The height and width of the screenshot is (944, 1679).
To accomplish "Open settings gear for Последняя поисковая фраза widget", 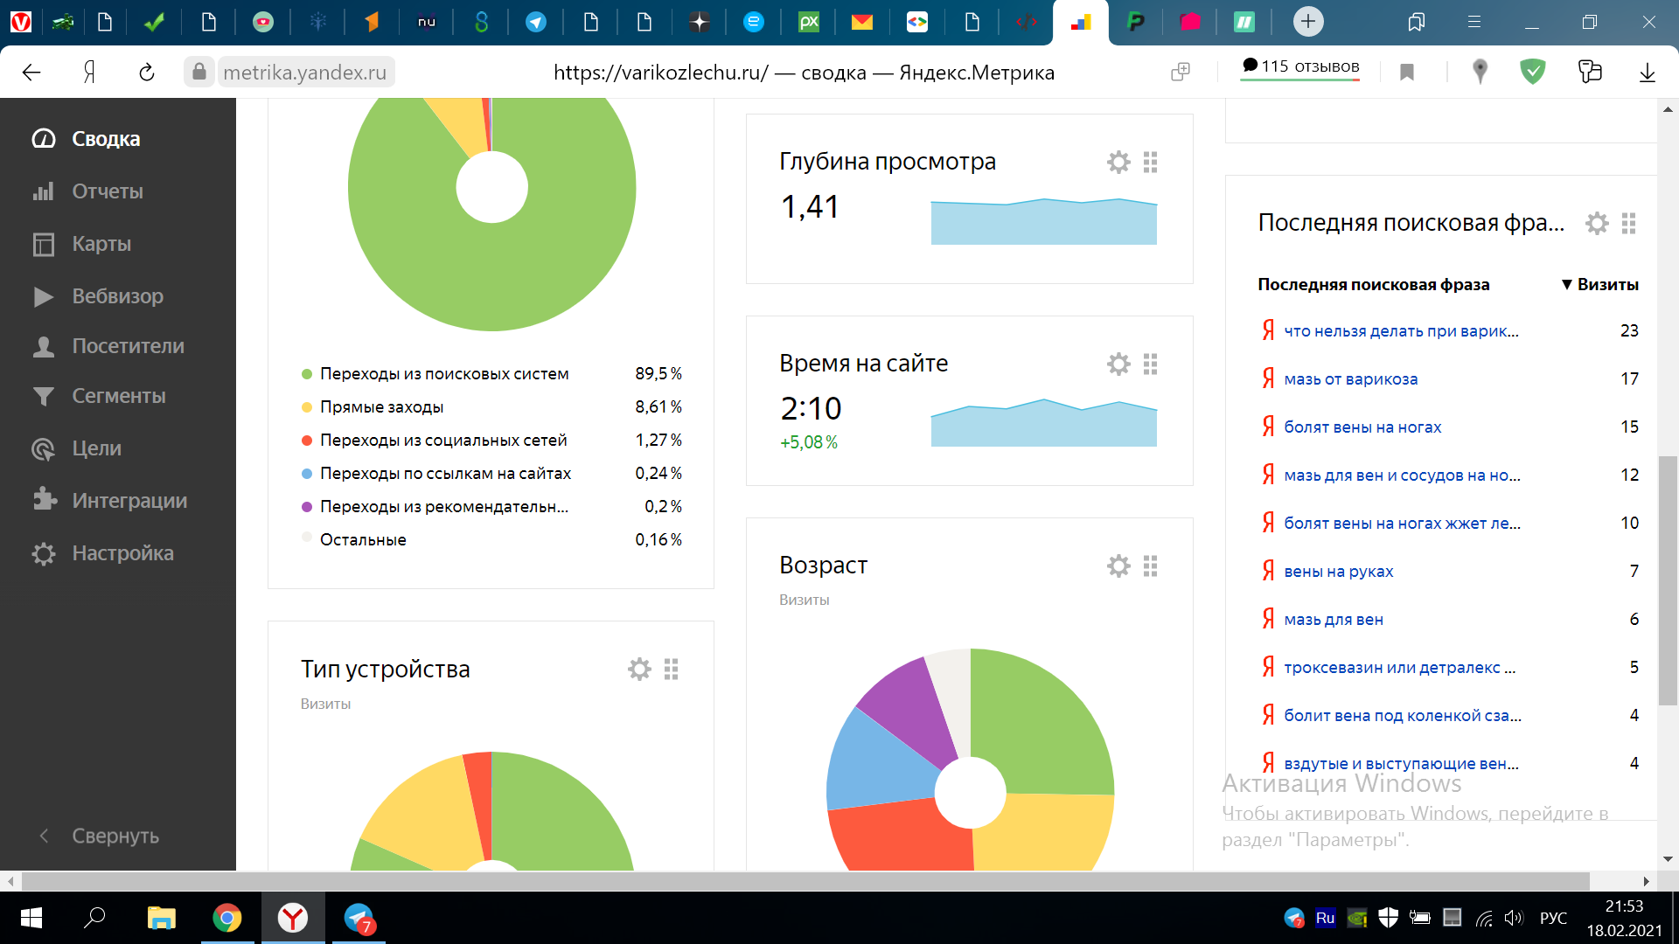I will 1597,224.
